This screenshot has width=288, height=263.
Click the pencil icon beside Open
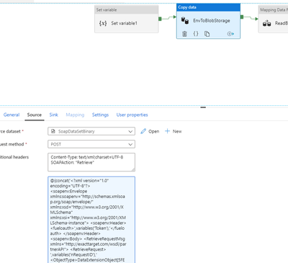(x=143, y=131)
